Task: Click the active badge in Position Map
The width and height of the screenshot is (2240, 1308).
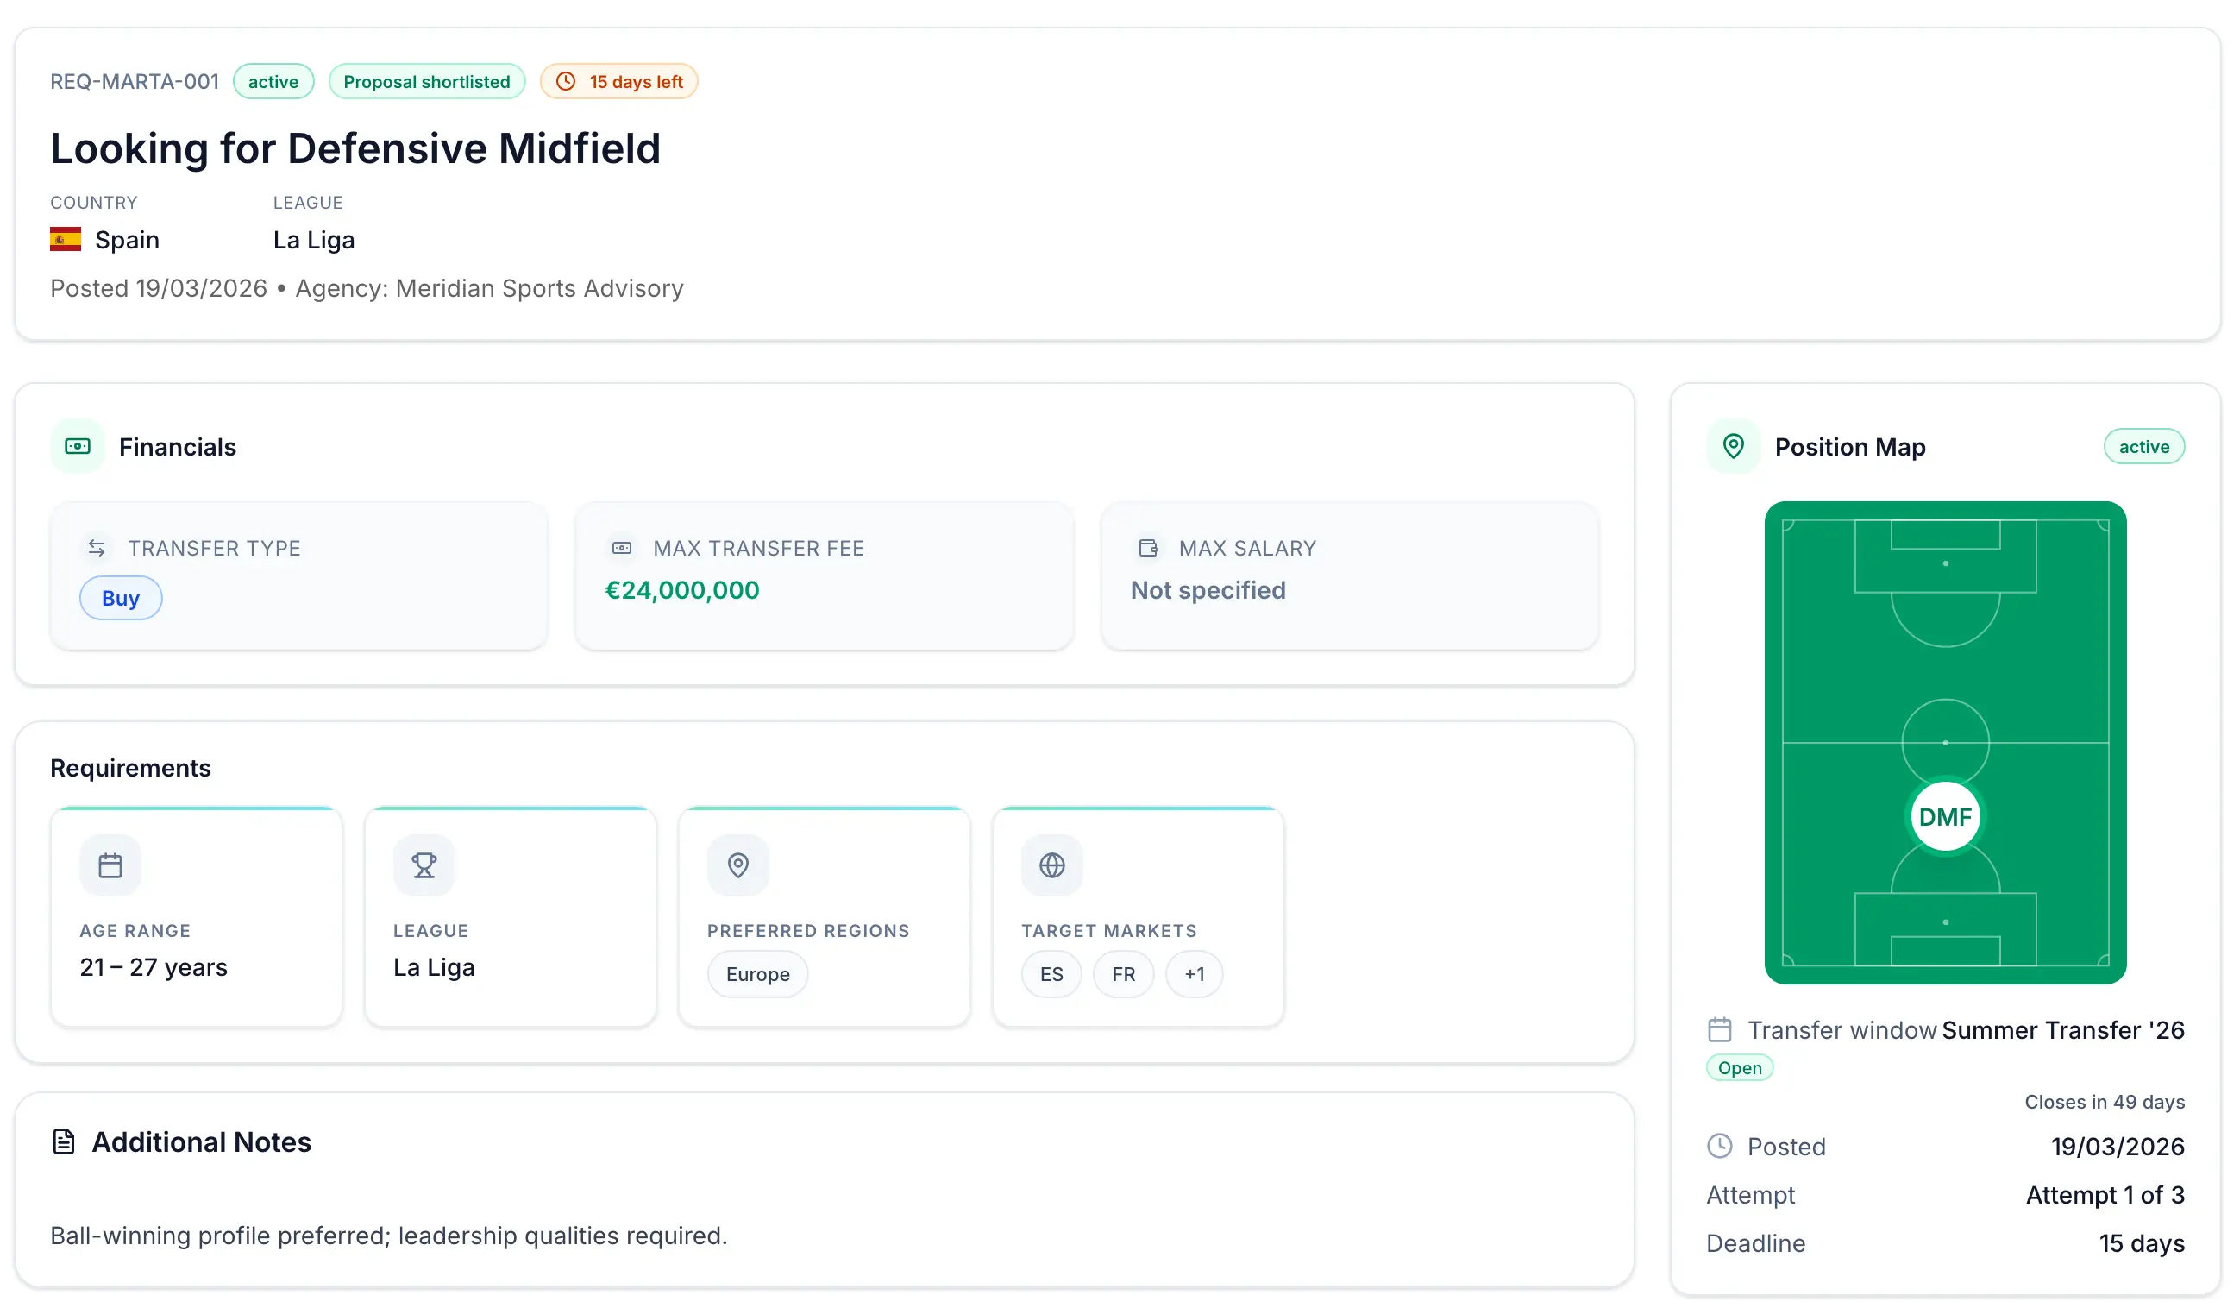Action: (x=2144, y=446)
